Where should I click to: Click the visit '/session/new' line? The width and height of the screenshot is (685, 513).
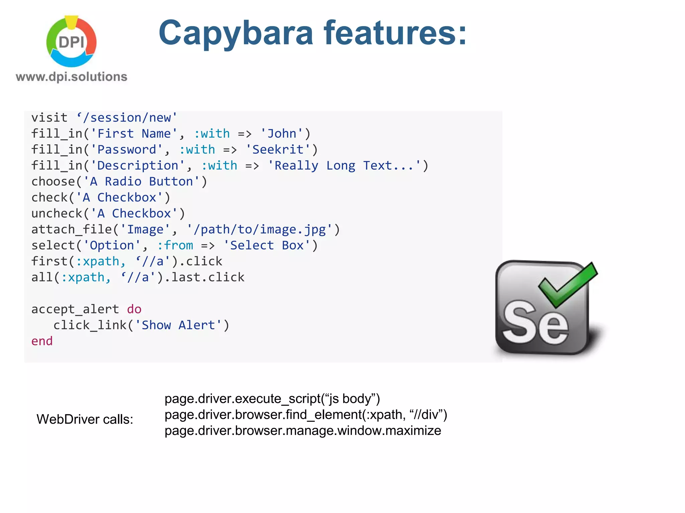coord(104,118)
